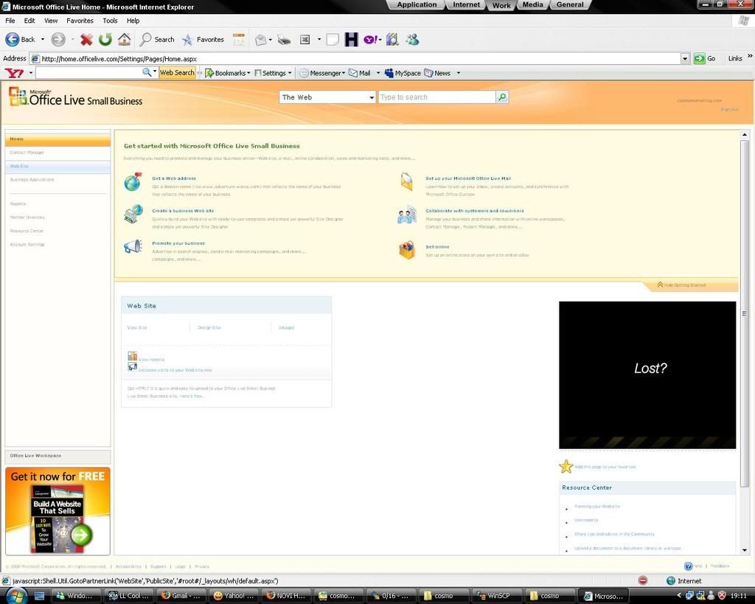
Task: Click the shopping bag Sell online icon
Action: 407,250
